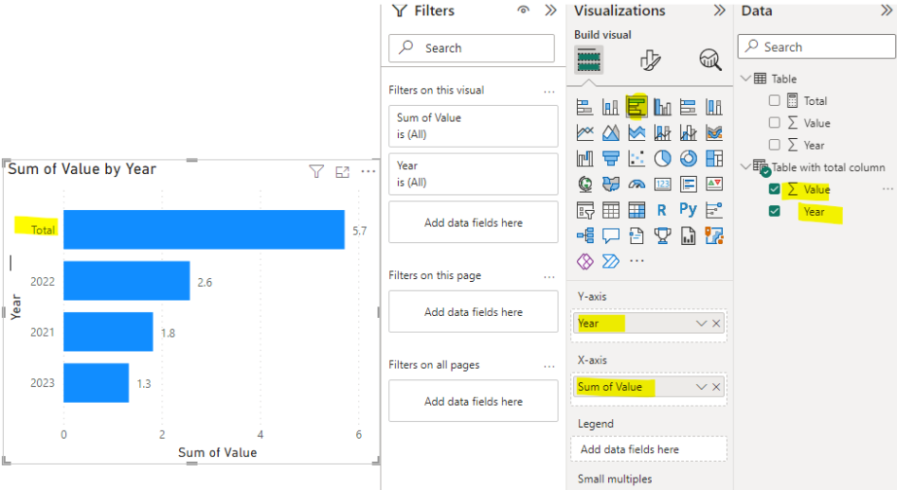897x490 pixels.
Task: Select the filled map visual
Action: coord(610,184)
